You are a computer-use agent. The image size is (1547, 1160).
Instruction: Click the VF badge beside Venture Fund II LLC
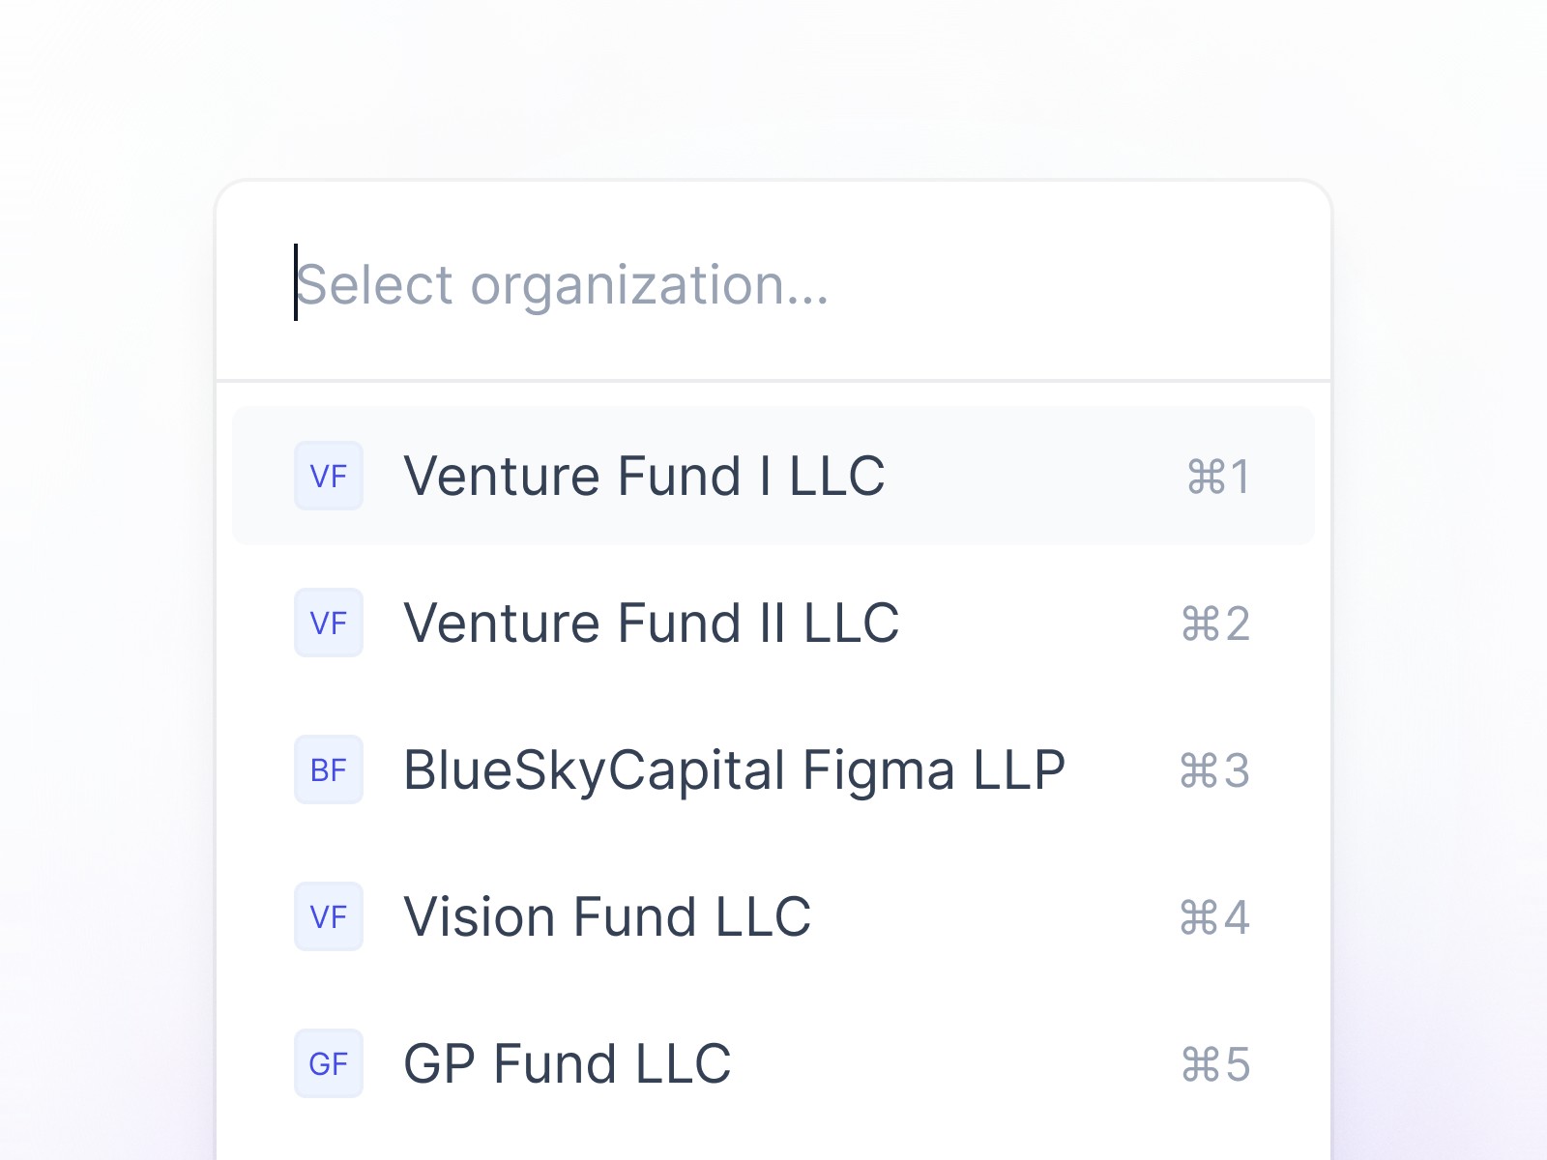tap(329, 623)
